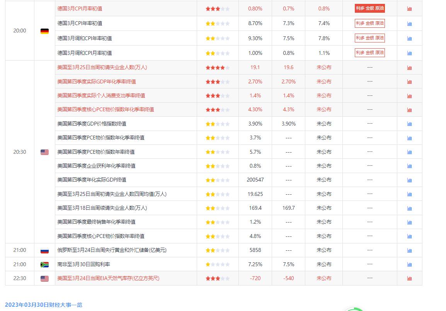The image size is (446, 311).
Task: Open chart icon for 美国第四季度实际个人消费支出季率终值
Action: tap(409, 96)
